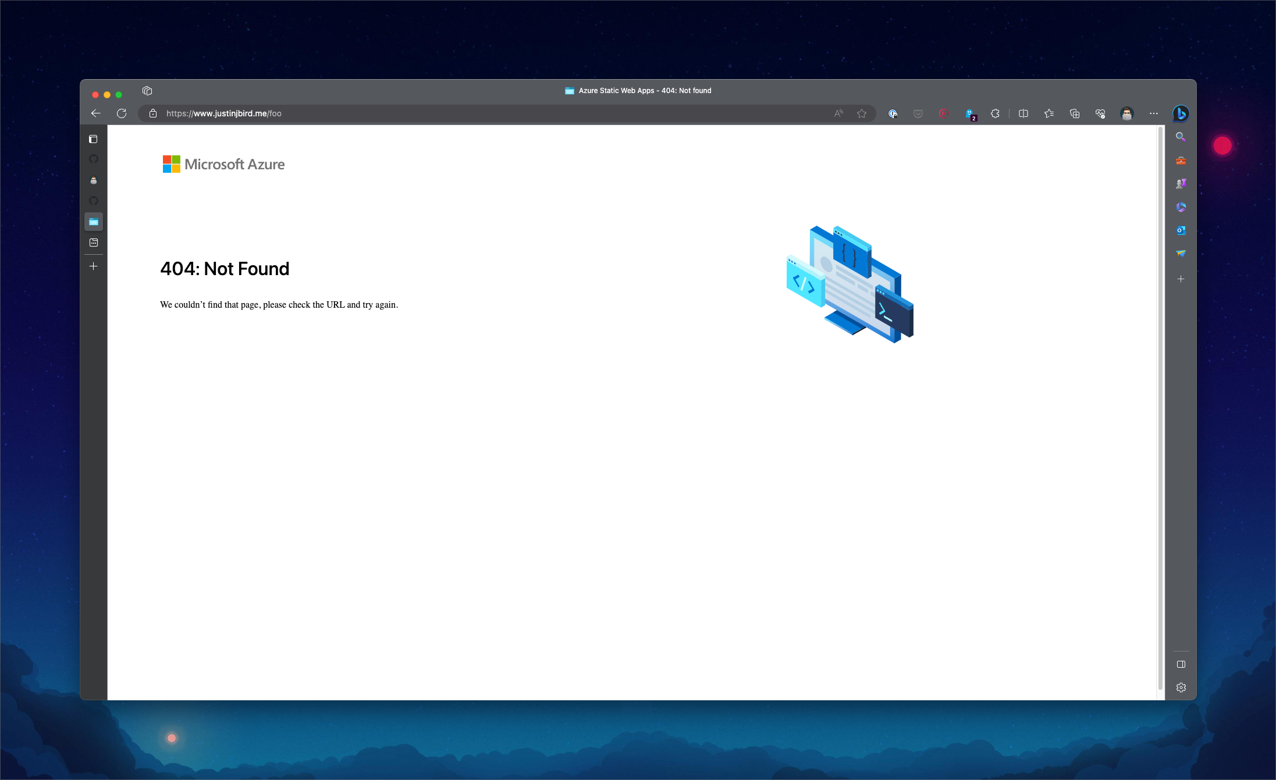The width and height of the screenshot is (1276, 780).
Task: Open the Games sidebar panel
Action: [1181, 183]
